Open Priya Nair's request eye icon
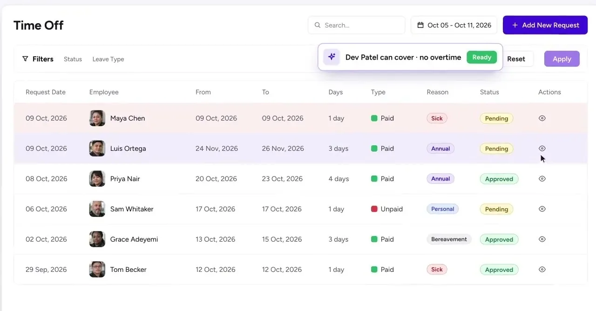The height and width of the screenshot is (311, 596). (x=542, y=179)
